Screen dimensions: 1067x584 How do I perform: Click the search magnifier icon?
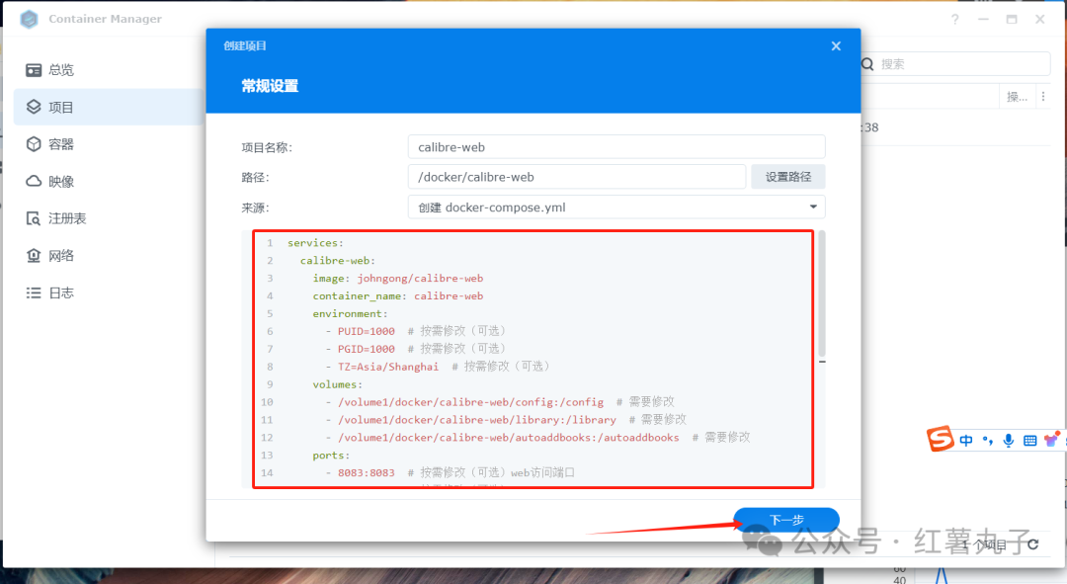[x=867, y=64]
